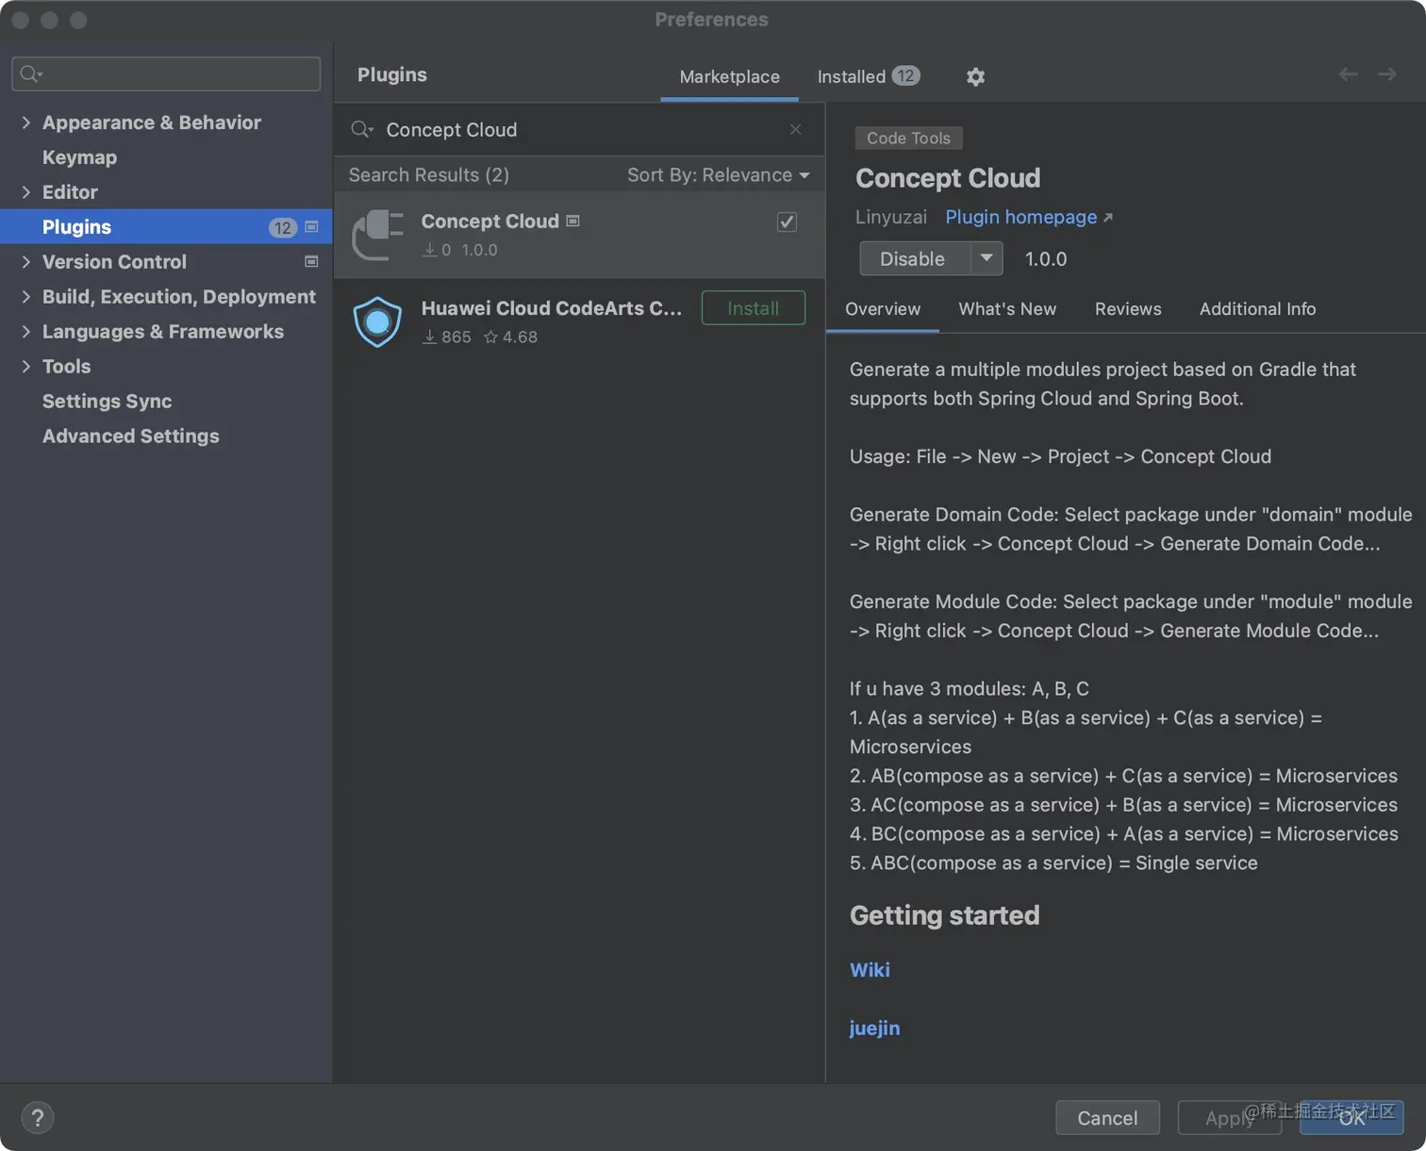Click the icon next to Concept Cloud name
Screen dimensions: 1426x1151
tap(572, 221)
